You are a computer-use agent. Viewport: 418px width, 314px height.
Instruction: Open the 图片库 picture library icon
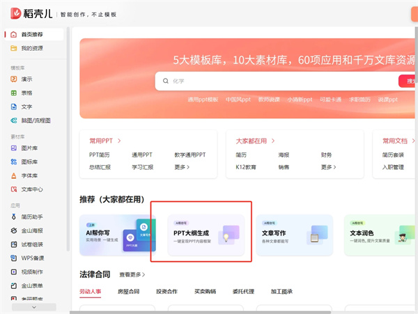(14, 148)
